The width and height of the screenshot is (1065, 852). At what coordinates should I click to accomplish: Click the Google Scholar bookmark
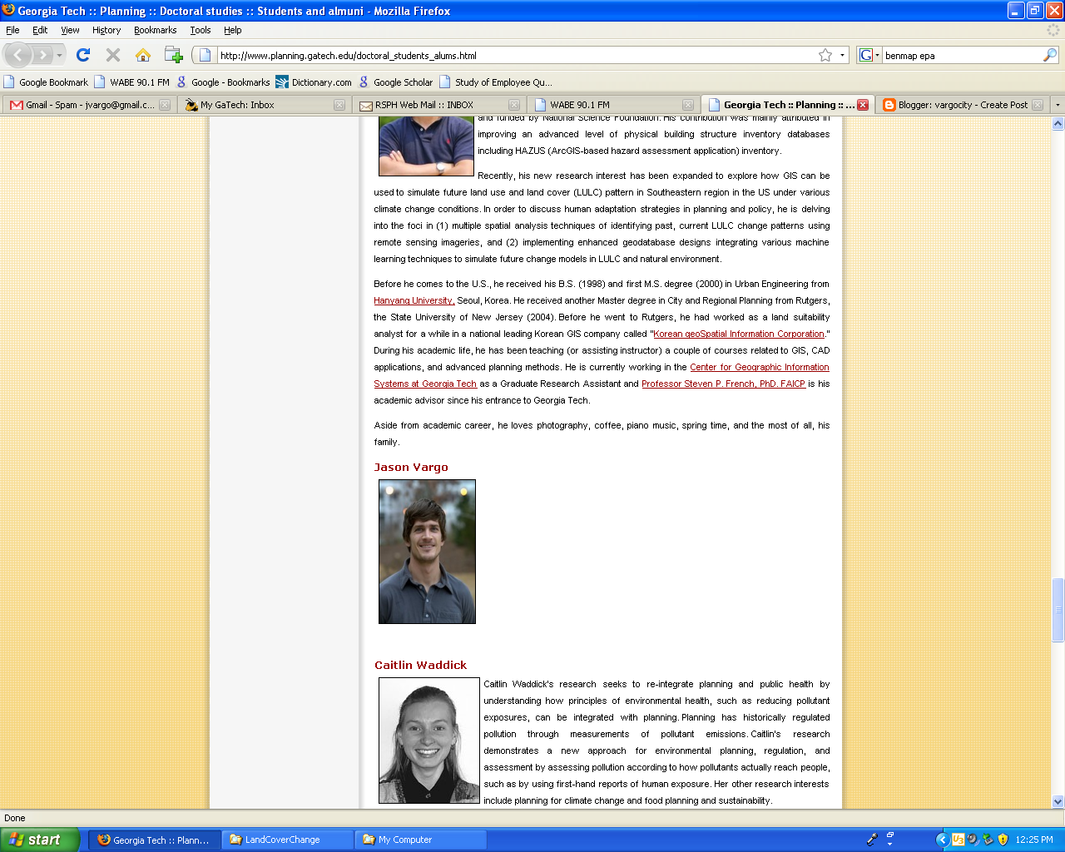(x=403, y=82)
